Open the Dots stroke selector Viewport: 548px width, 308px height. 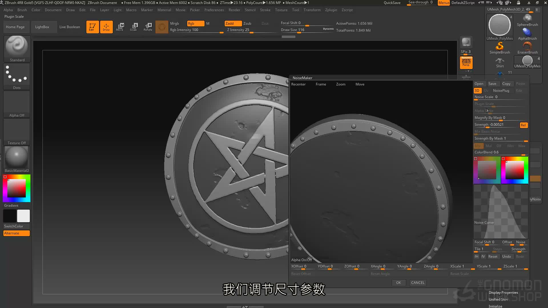pyautogui.click(x=17, y=76)
